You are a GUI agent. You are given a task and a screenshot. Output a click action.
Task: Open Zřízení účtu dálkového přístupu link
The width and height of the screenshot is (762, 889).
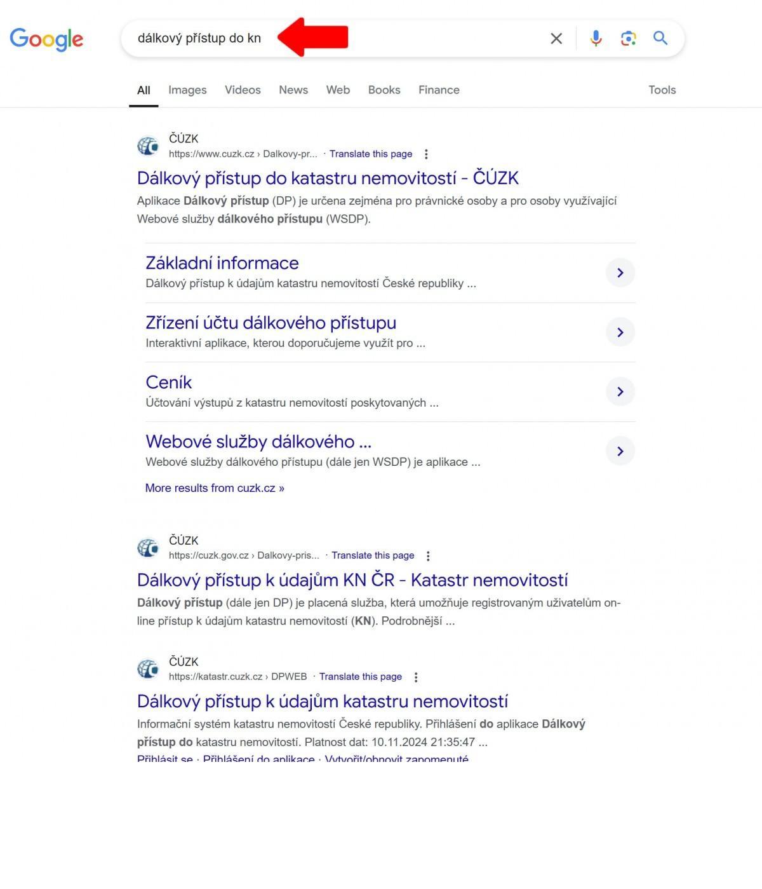point(271,323)
